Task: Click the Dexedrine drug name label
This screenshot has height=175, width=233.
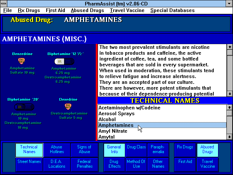Action: (x=68, y=100)
